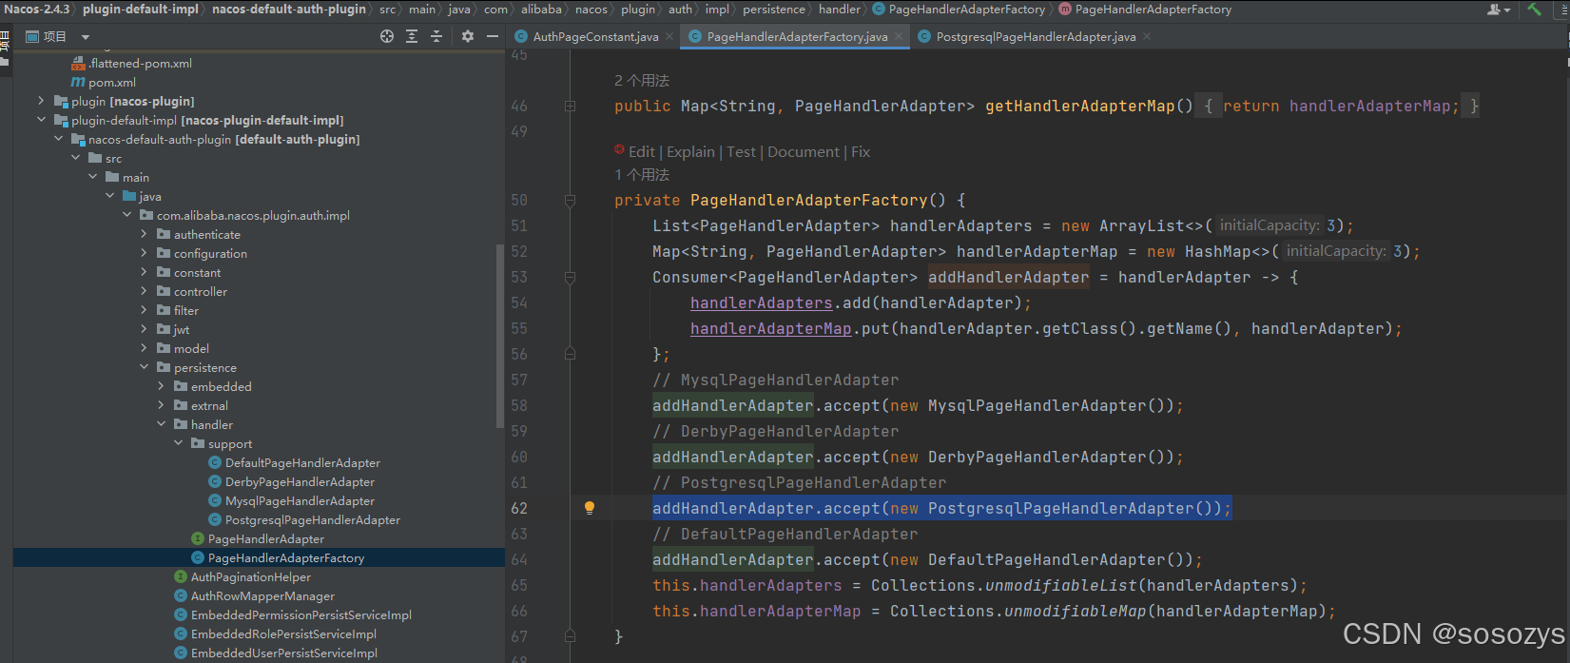Close the AuthPageConstant.java tab
Viewport: 1570px width, 663px height.
coord(669,37)
